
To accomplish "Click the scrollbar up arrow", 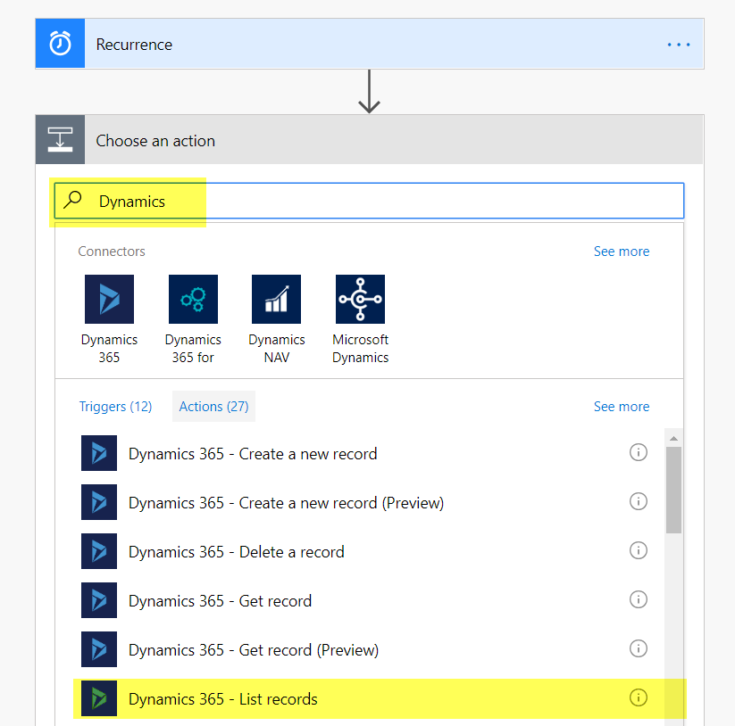I will point(673,438).
